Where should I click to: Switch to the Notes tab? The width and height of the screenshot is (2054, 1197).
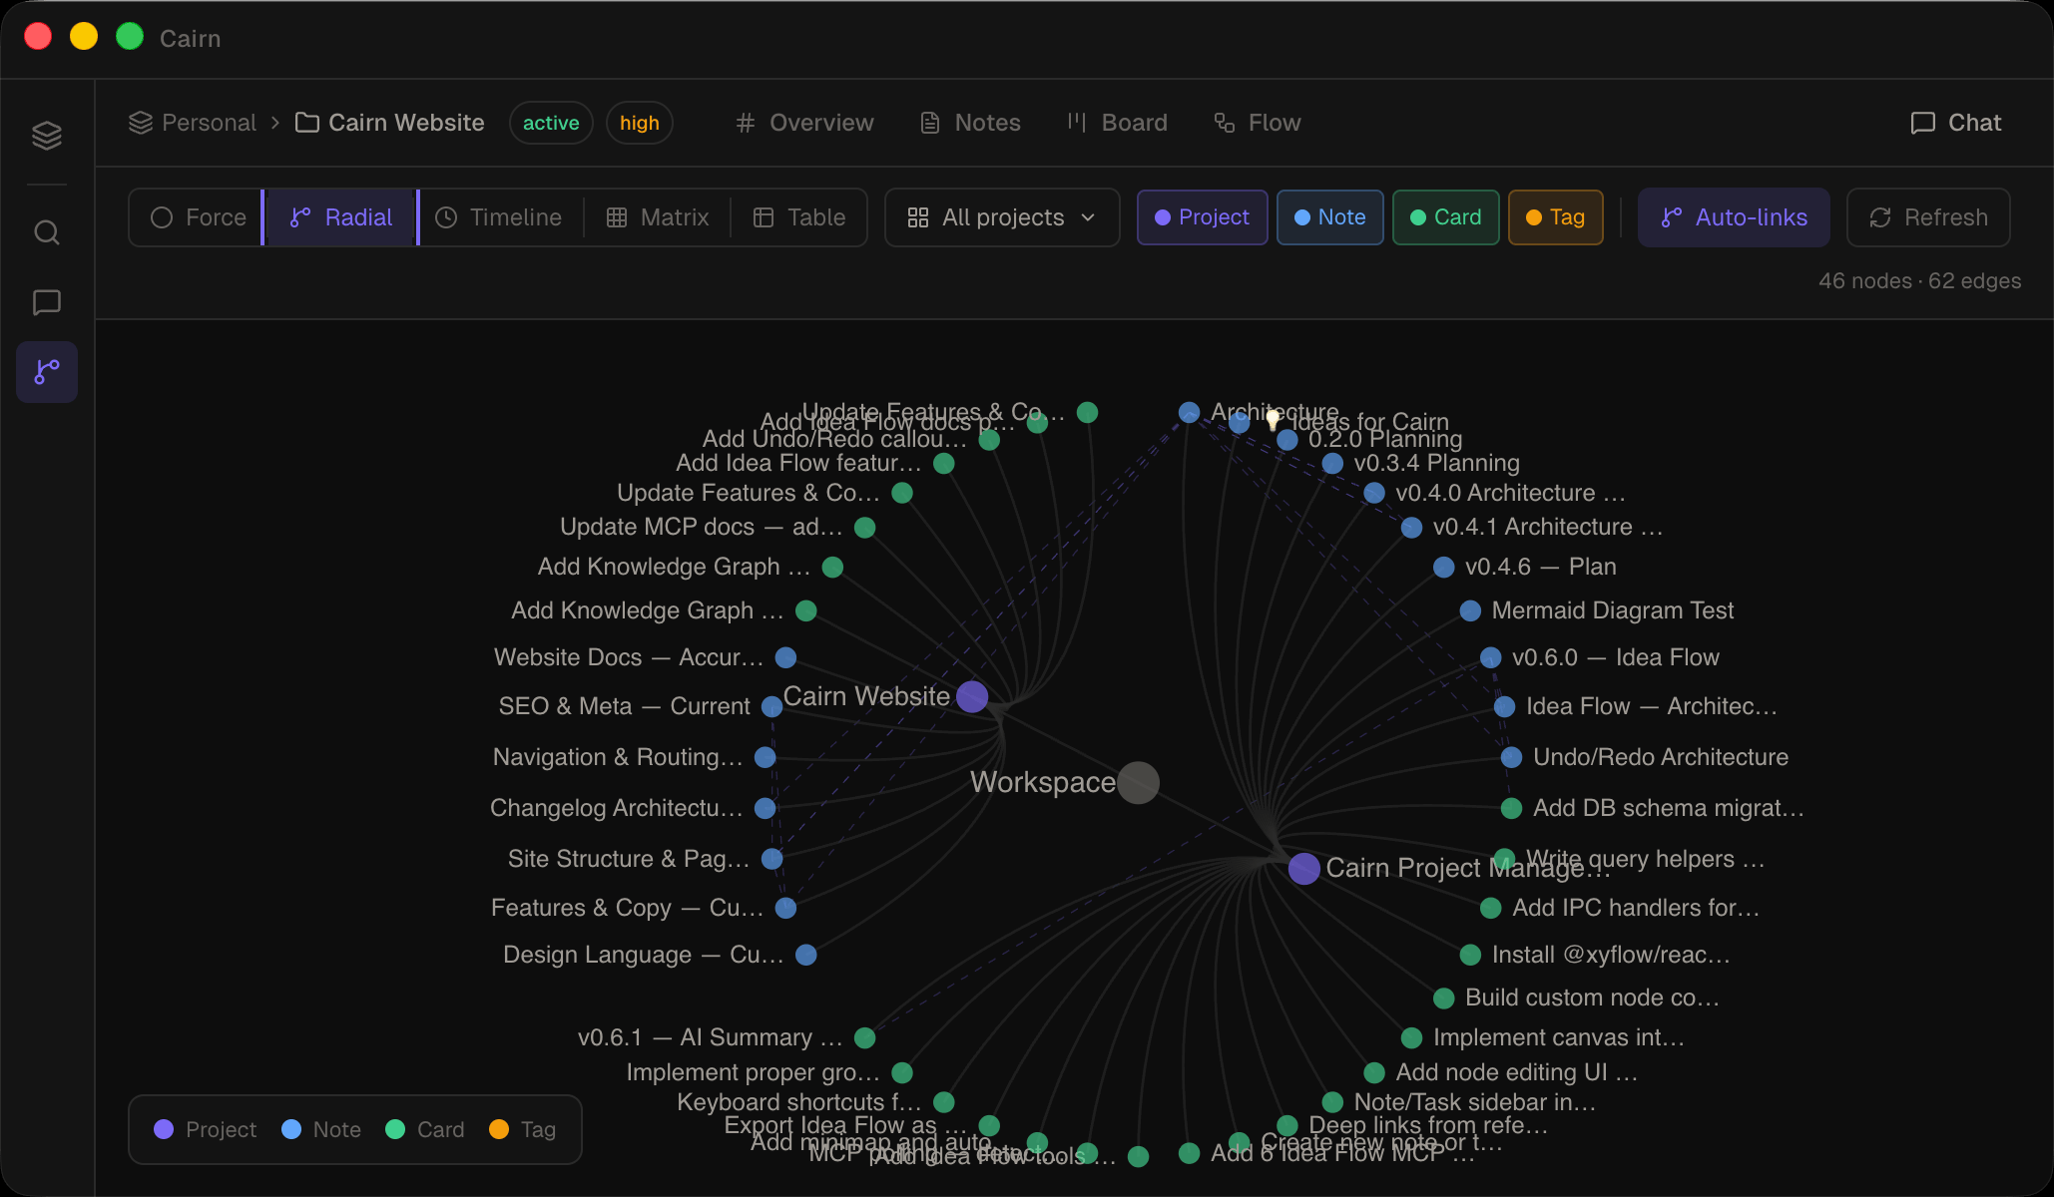coord(970,123)
